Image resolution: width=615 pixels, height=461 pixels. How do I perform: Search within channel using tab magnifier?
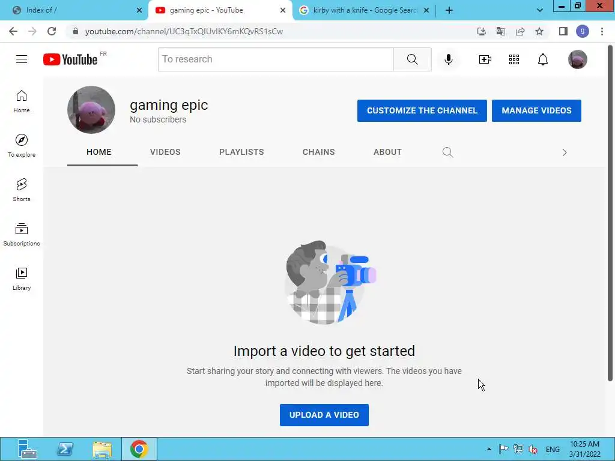click(x=447, y=152)
